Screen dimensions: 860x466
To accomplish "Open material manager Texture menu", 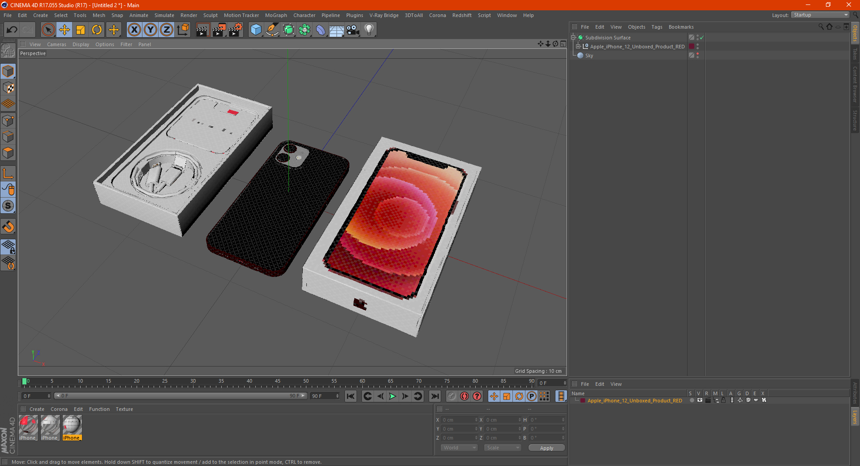I will point(124,409).
